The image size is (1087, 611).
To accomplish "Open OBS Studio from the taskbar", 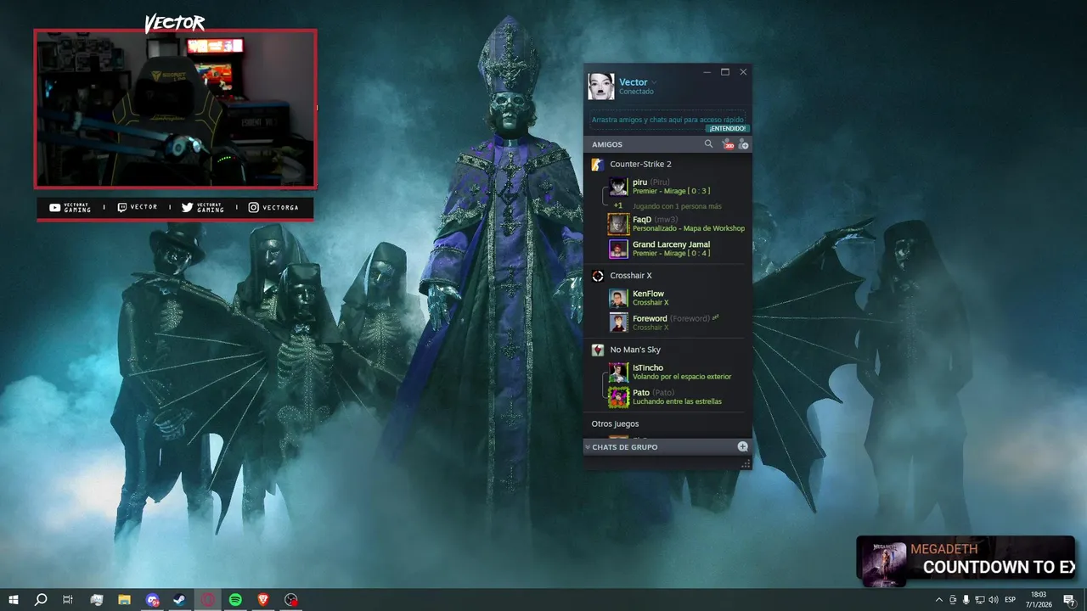I will [291, 599].
